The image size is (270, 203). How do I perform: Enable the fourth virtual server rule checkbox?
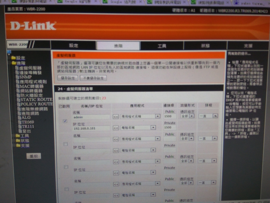pyautogui.click(x=66, y=189)
